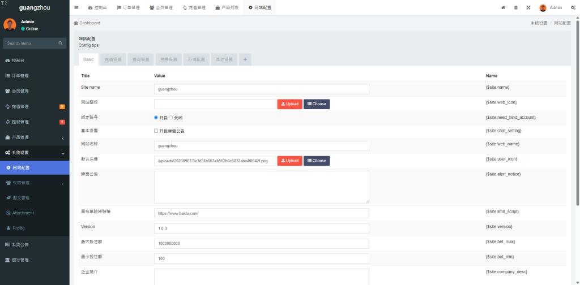Enable the 开启弹窗公告 checkbox

tap(156, 131)
